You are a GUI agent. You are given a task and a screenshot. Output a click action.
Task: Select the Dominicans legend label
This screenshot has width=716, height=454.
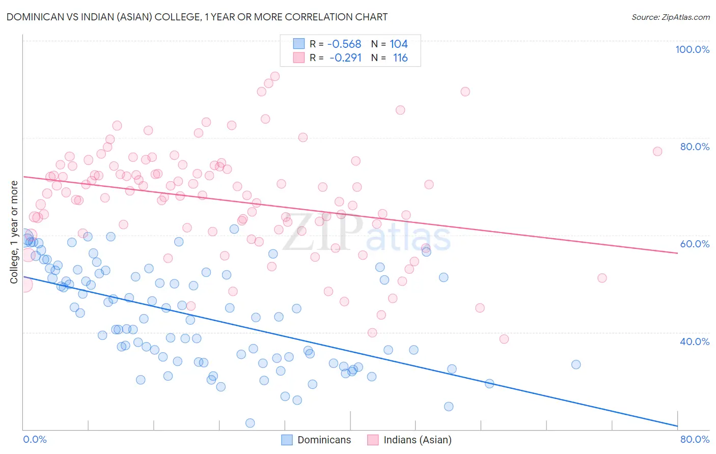pos(324,440)
